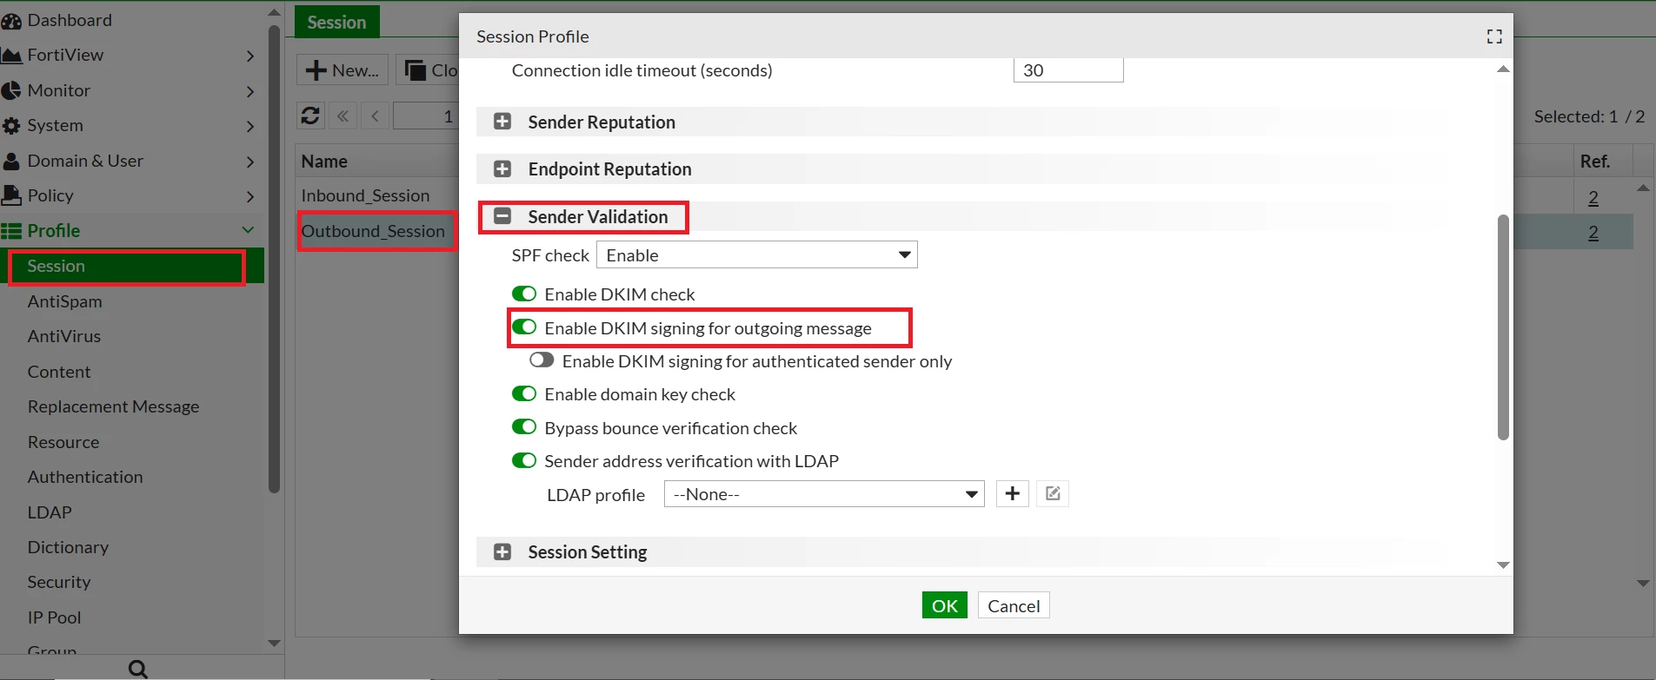Open Replacement Message menu item
Screen dimensions: 1656x680
113,406
